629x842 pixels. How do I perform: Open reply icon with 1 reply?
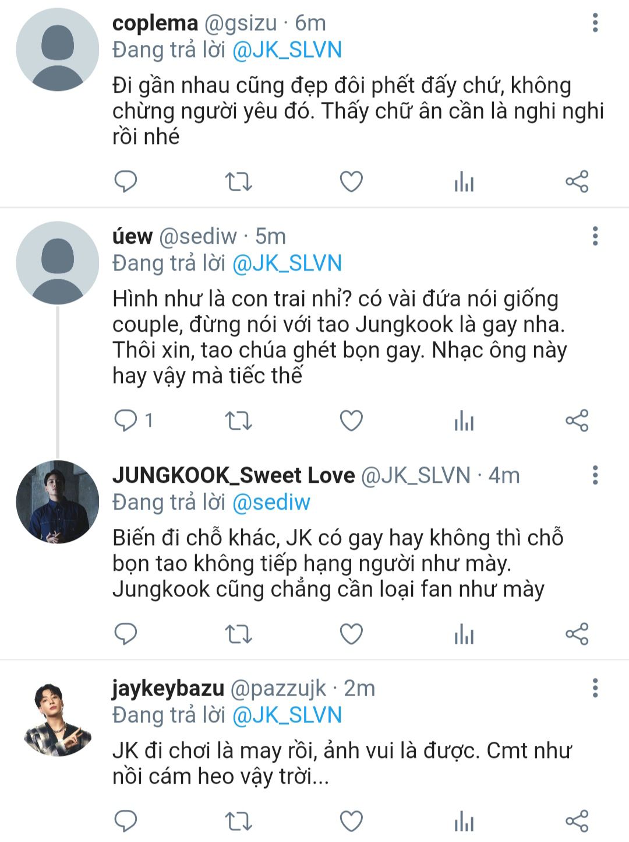point(125,420)
